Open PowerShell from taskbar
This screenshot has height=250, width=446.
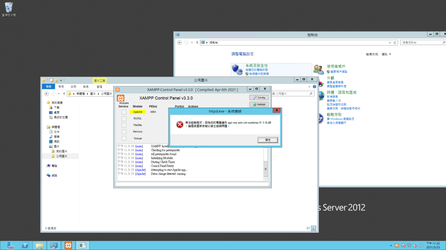point(25,245)
